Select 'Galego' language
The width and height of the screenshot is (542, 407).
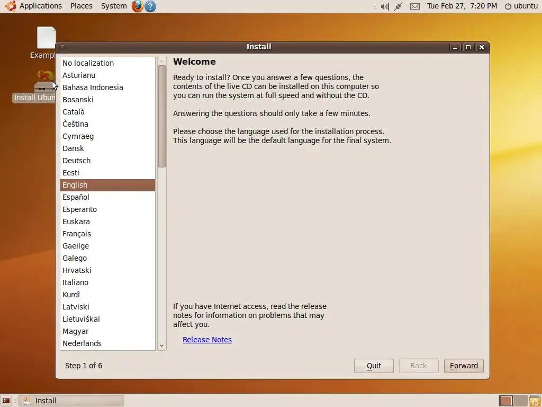pyautogui.click(x=107, y=258)
